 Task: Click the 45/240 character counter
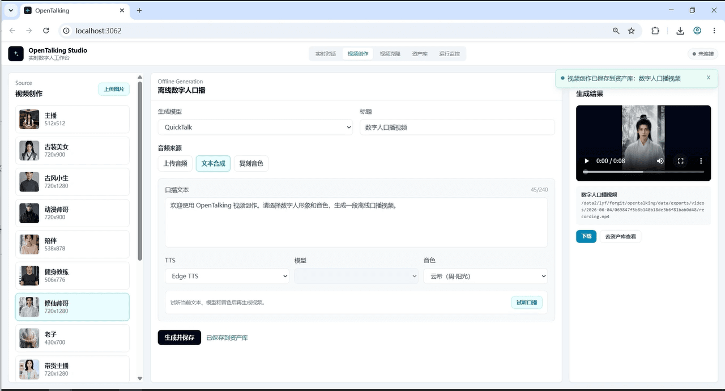[x=539, y=190]
